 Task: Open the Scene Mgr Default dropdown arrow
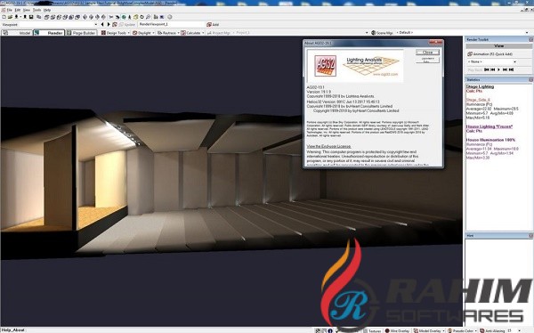(527, 33)
